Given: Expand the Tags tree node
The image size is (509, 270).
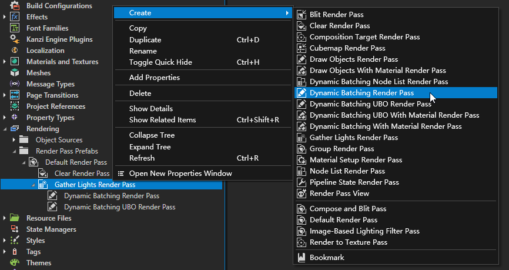Looking at the screenshot, I should click(5, 252).
